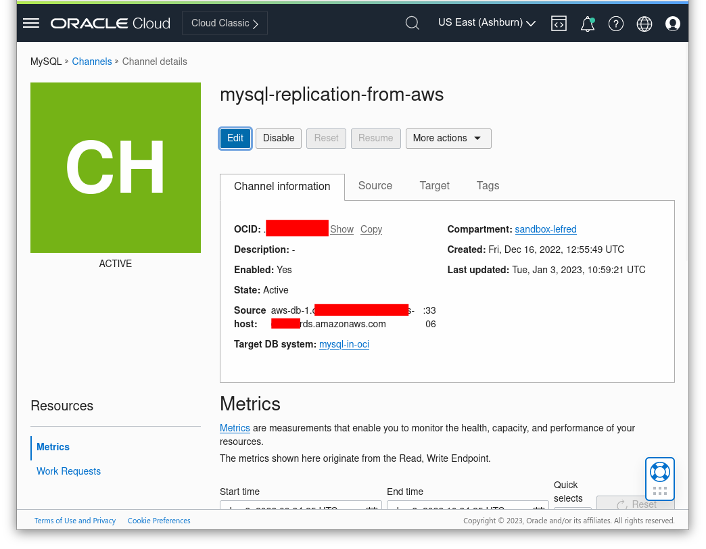
Task: Click the Edit button
Action: 235,138
